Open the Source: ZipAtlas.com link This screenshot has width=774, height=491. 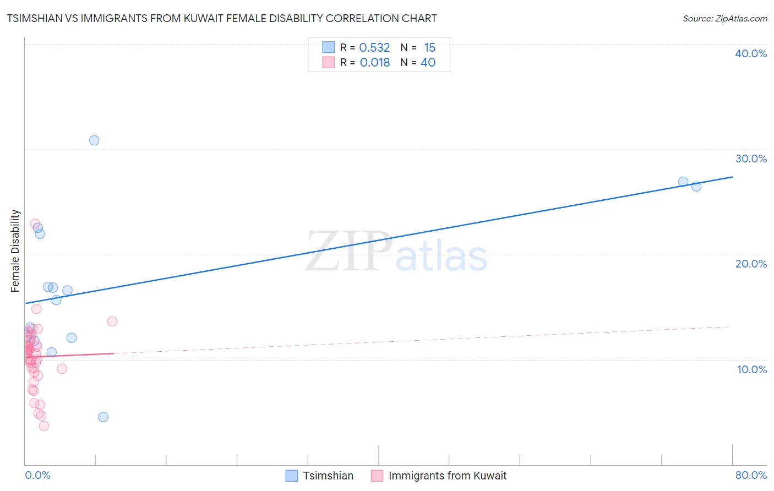pyautogui.click(x=725, y=18)
